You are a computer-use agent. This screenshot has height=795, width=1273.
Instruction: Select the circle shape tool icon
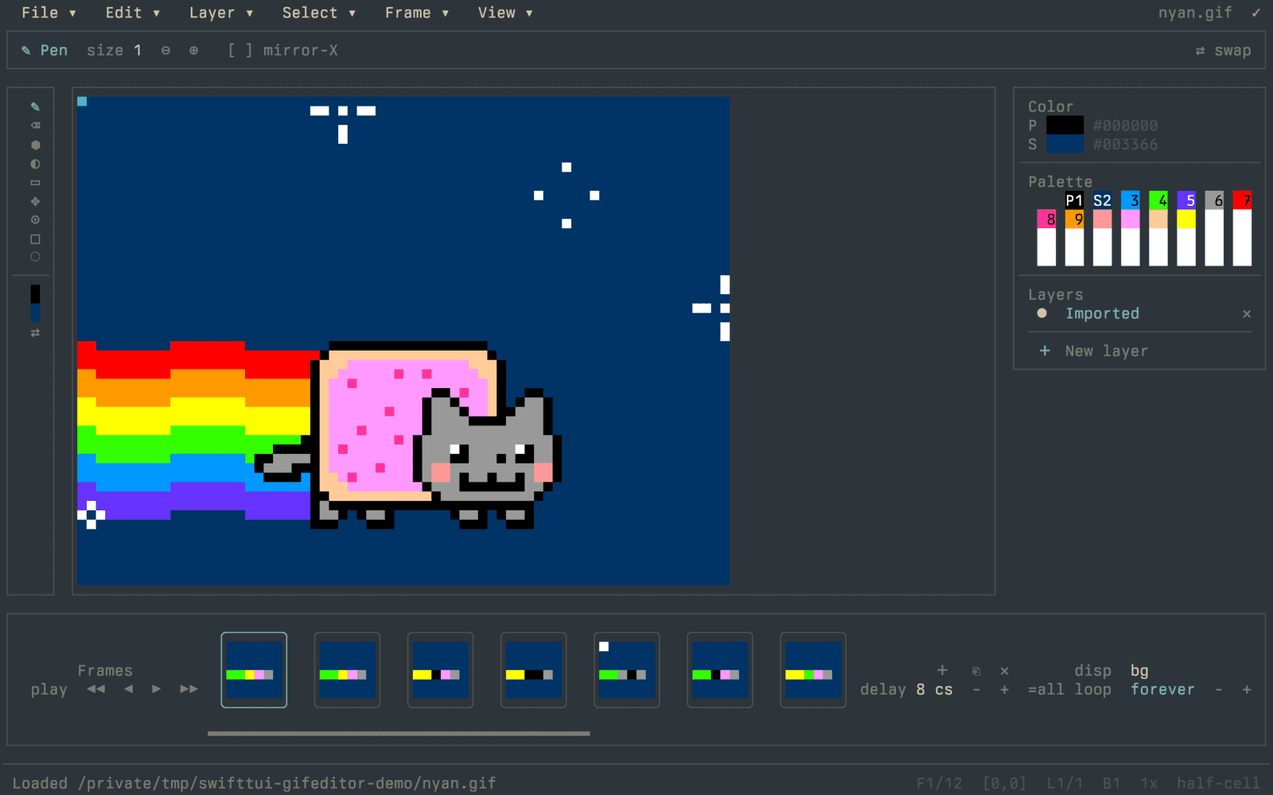[35, 257]
